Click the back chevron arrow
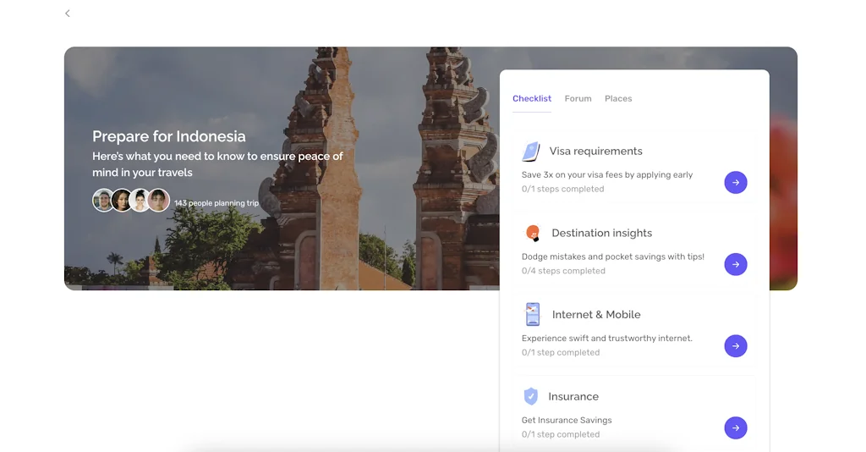Image resolution: width=866 pixels, height=452 pixels. point(68,14)
